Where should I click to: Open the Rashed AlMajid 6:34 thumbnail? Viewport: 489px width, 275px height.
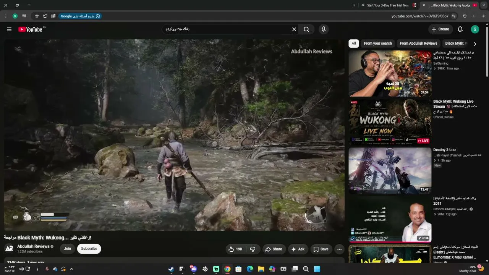click(390, 219)
